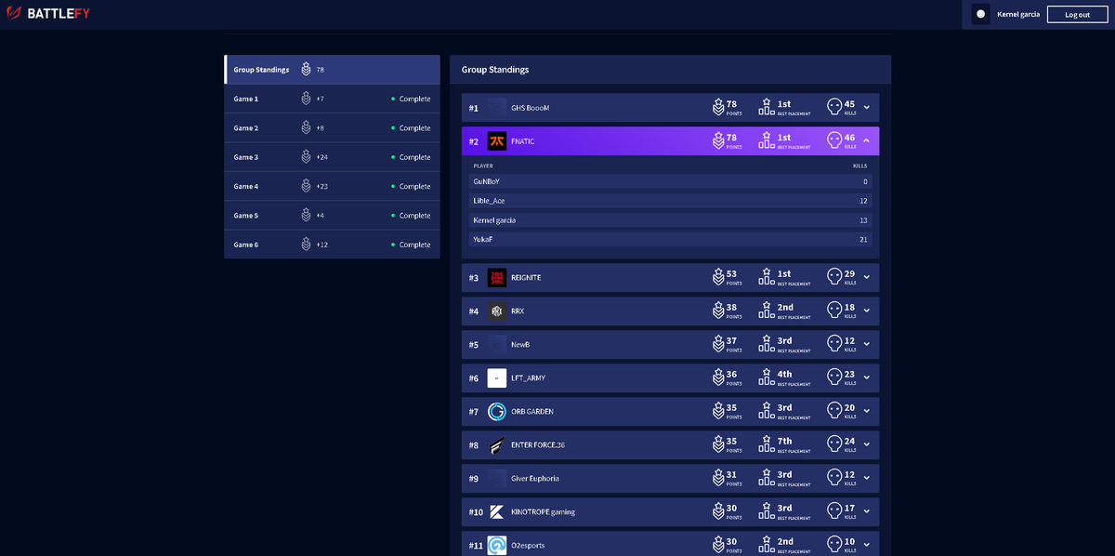Open Game 2 results
1115x556 pixels.
[332, 127]
